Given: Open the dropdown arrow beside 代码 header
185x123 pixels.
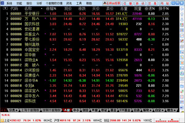Looking at the screenshot, I should 5,8.
